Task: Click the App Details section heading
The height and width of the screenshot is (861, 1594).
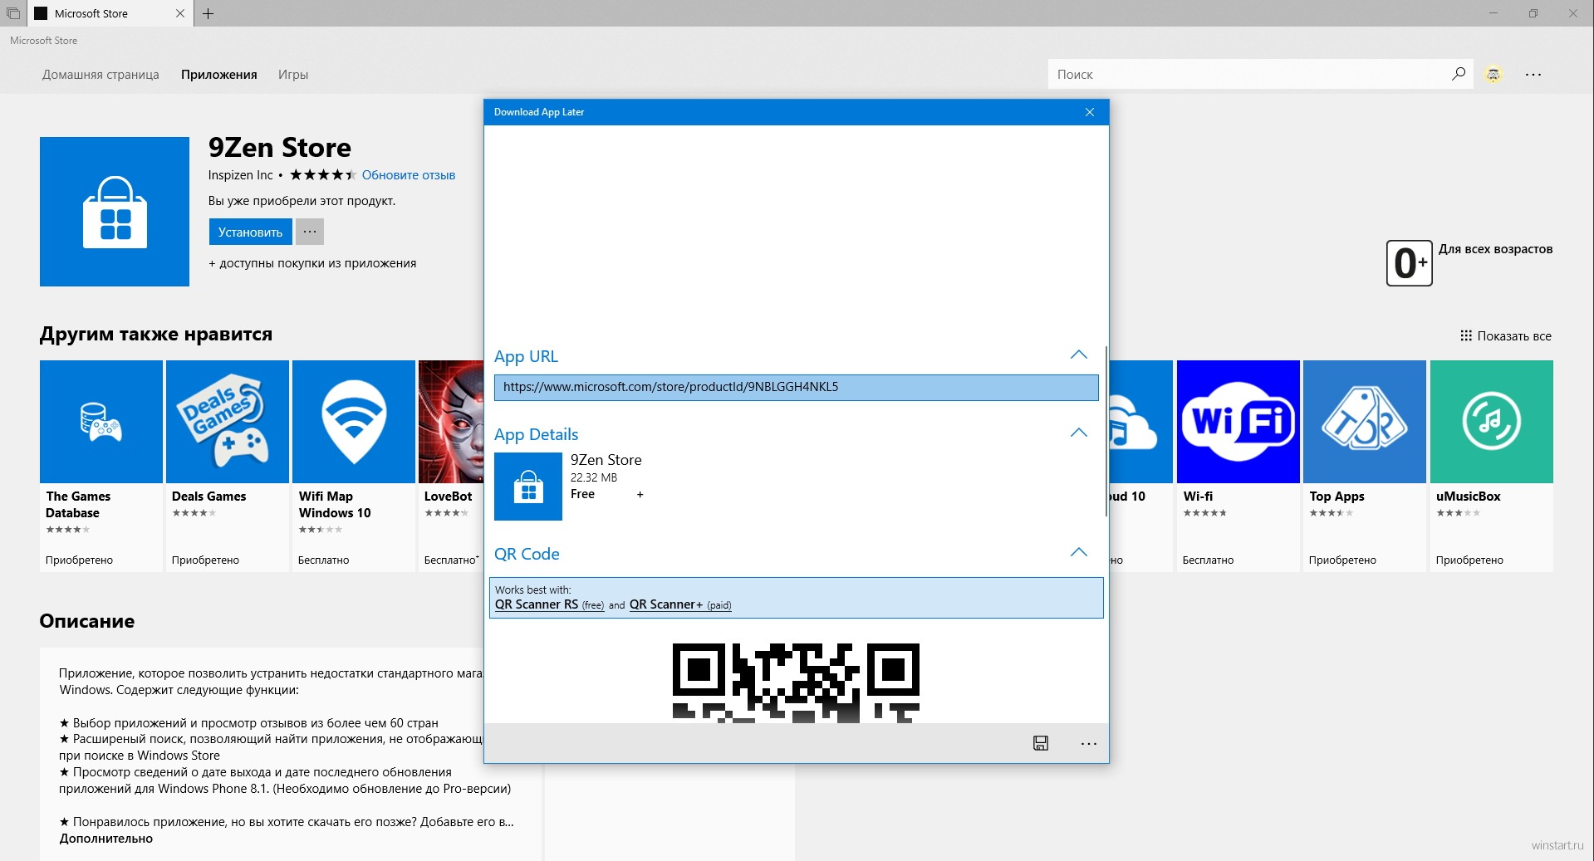Action: tap(536, 434)
